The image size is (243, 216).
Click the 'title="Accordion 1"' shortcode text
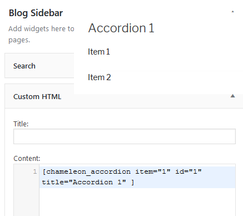click(84, 182)
